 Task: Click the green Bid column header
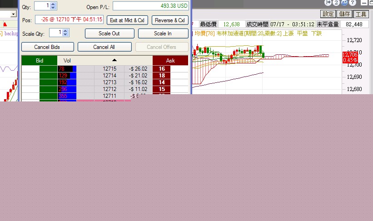(x=40, y=61)
